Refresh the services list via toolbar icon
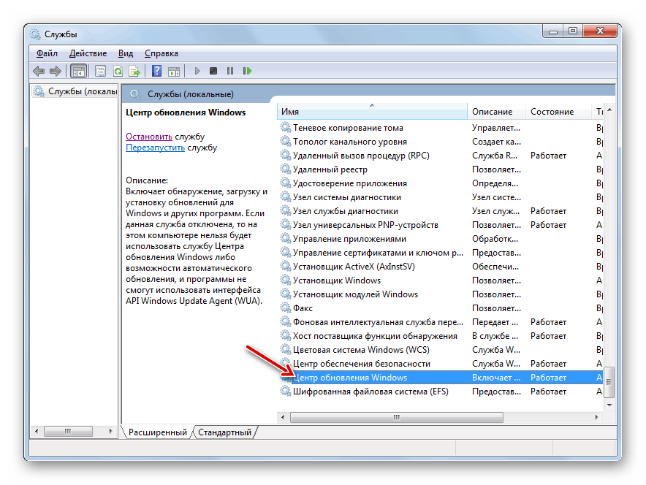This screenshot has width=646, height=485. pos(118,71)
